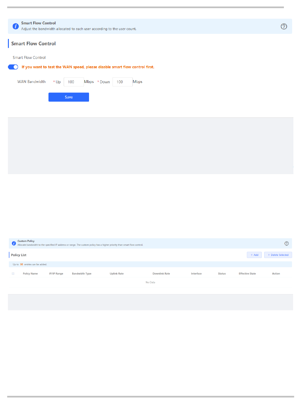Disable the Smart Flow Control switch
Viewport: 301px width, 404px height.
(x=13, y=67)
